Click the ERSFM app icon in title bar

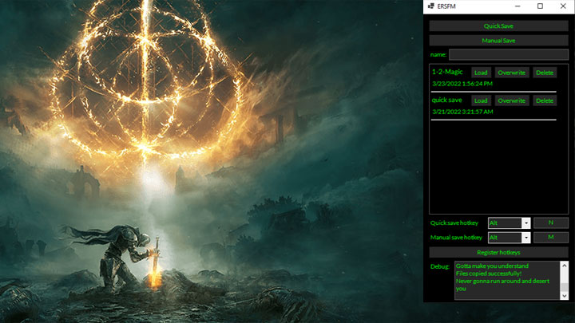point(431,6)
